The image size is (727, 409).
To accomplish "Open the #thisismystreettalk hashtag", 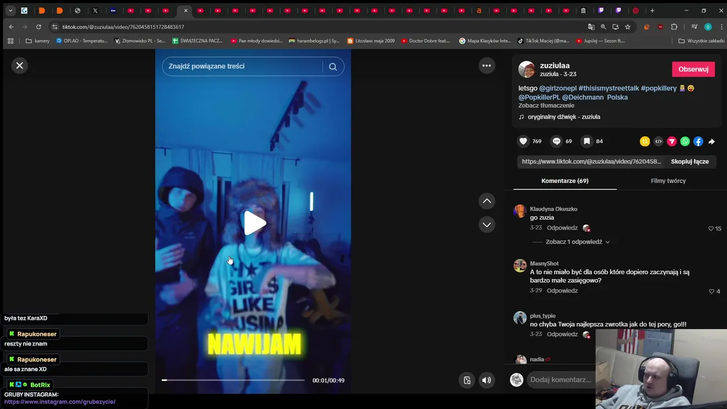I will coord(608,89).
